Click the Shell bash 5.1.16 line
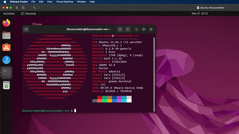 (x=107, y=59)
